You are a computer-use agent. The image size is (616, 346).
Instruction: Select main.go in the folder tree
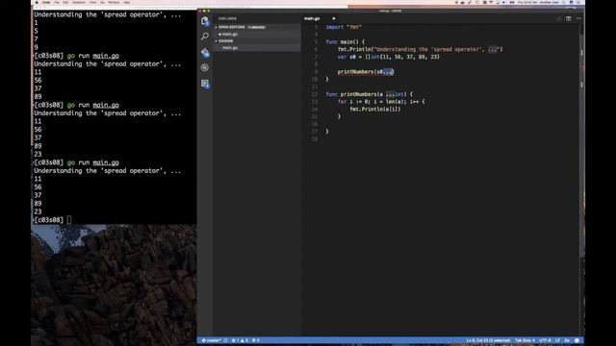click(257, 48)
